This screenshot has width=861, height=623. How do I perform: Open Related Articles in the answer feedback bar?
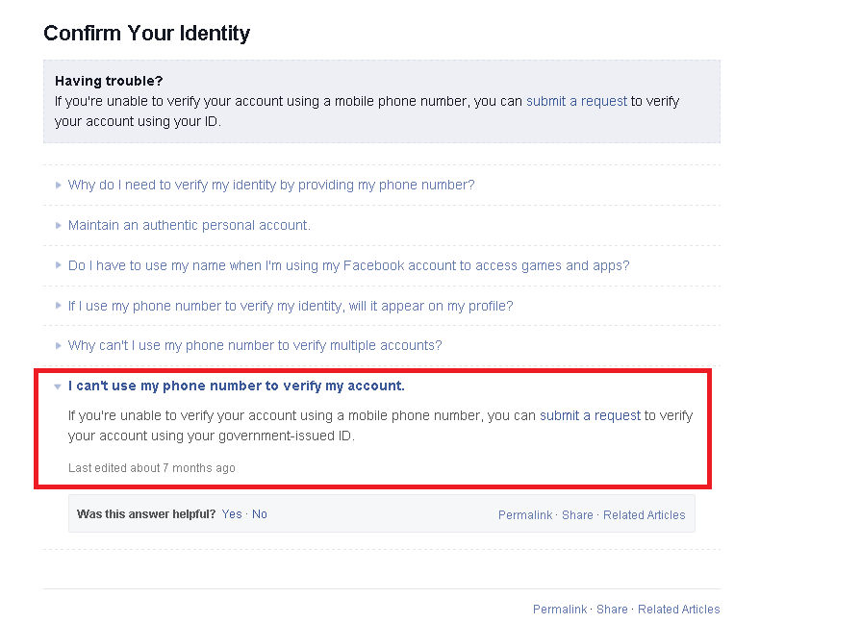tap(645, 515)
